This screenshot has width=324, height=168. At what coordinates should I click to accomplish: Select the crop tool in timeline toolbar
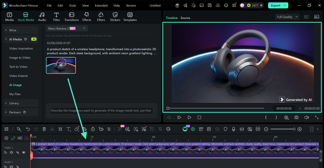[x=60, y=129]
